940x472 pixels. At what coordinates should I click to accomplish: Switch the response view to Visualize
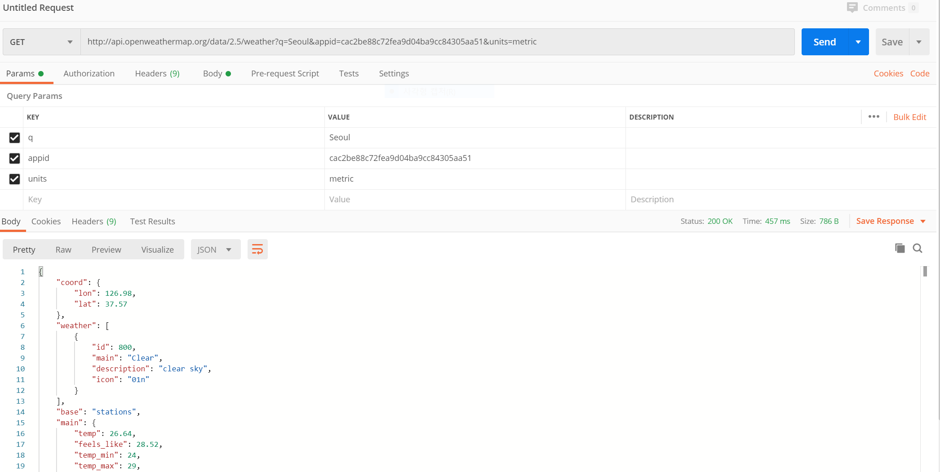tap(157, 249)
